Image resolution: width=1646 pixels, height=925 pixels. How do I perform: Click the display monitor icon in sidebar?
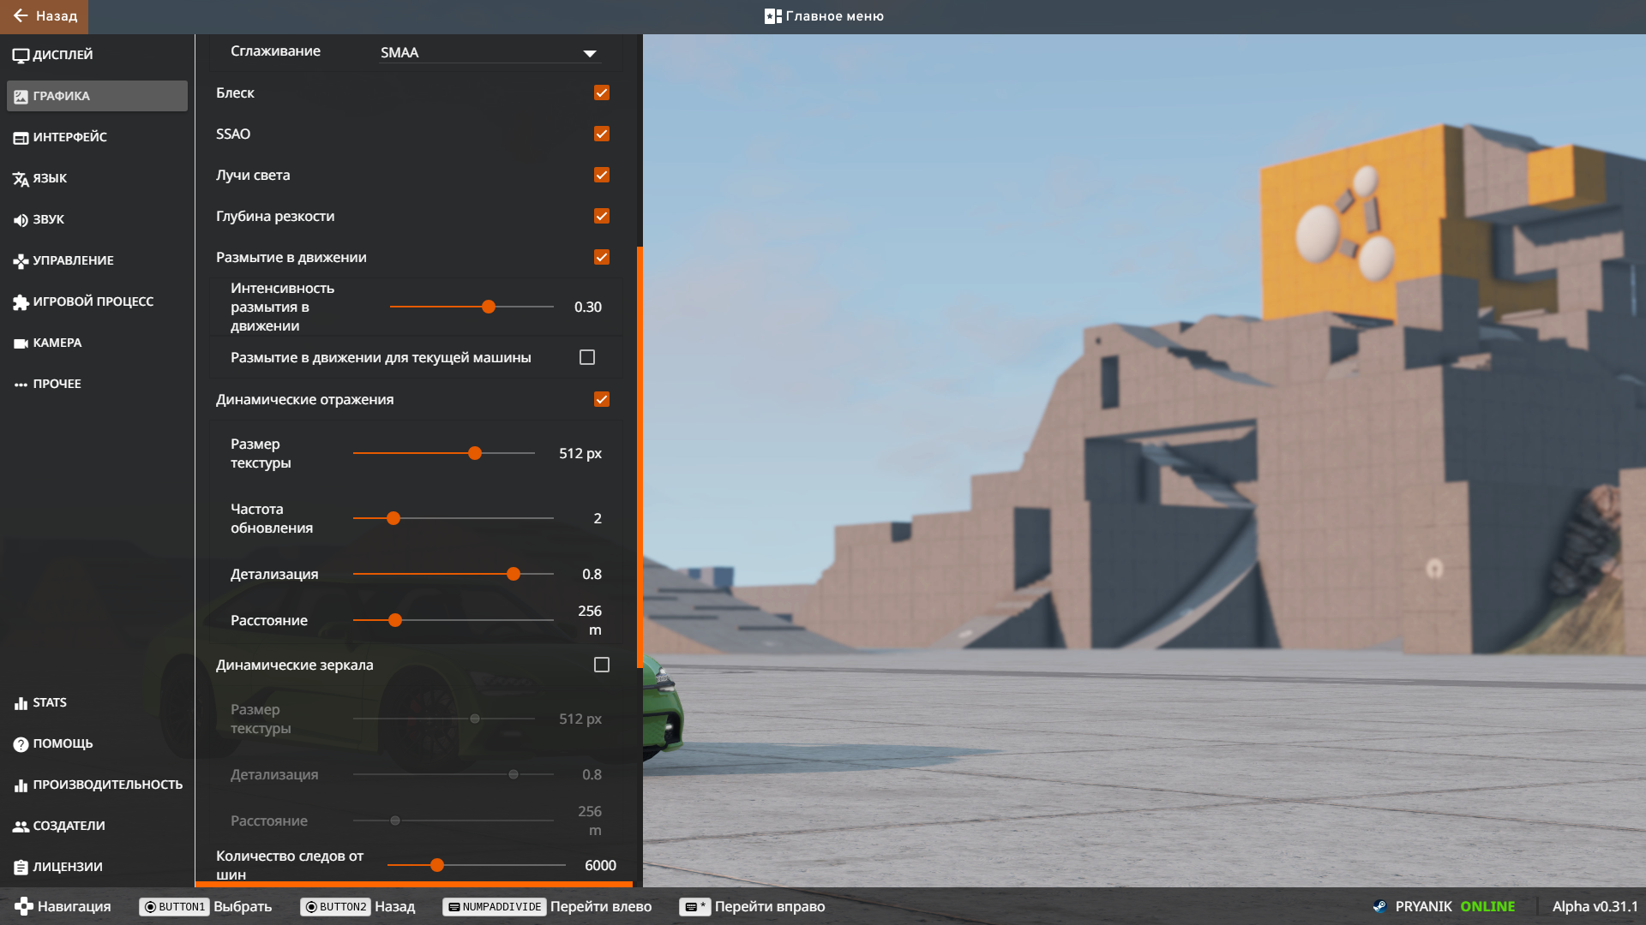tap(21, 56)
